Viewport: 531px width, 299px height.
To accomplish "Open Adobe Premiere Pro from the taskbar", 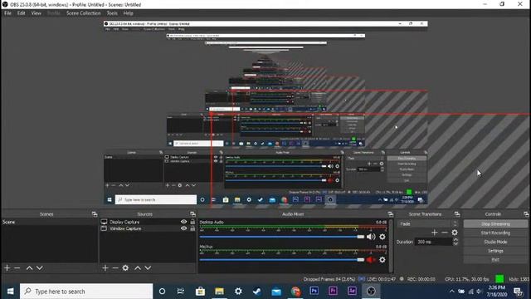I will tap(333, 291).
